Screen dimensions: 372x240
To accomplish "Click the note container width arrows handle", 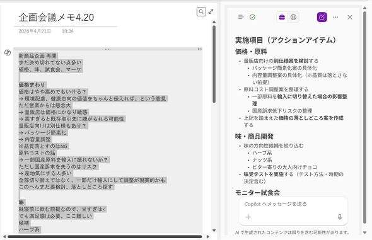I will [200, 49].
